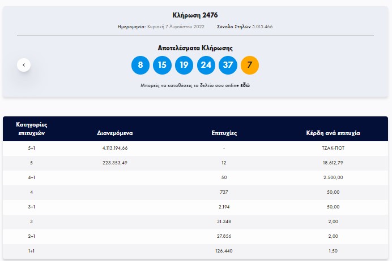The width and height of the screenshot is (392, 261).
Task: Click the 'Κλήρωση 2476' heading
Action: point(195,15)
